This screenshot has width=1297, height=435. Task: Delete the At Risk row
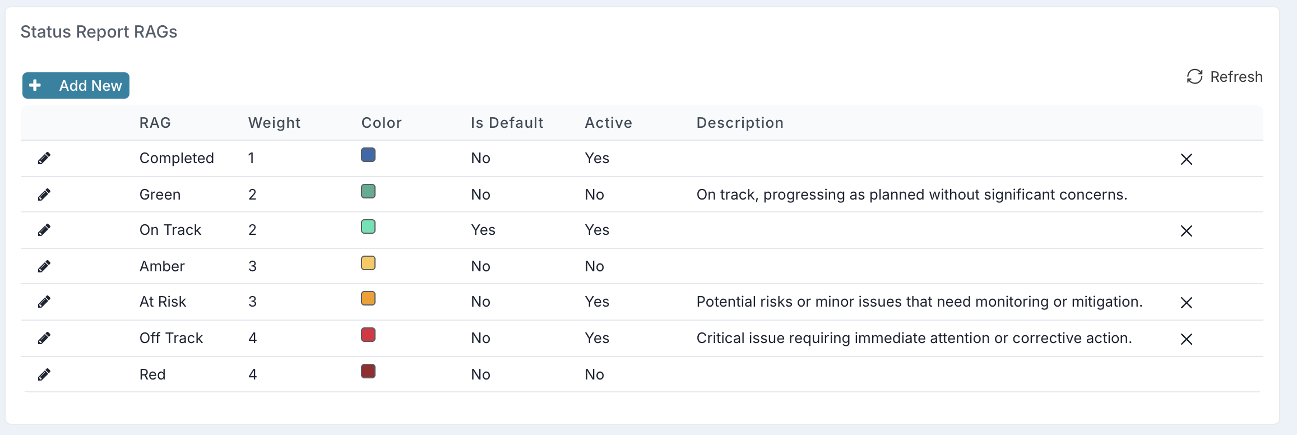tap(1186, 303)
